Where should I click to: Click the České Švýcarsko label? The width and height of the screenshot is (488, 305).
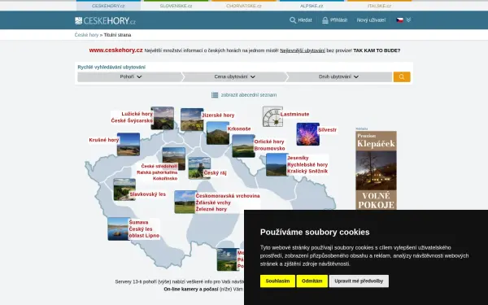coord(132,120)
